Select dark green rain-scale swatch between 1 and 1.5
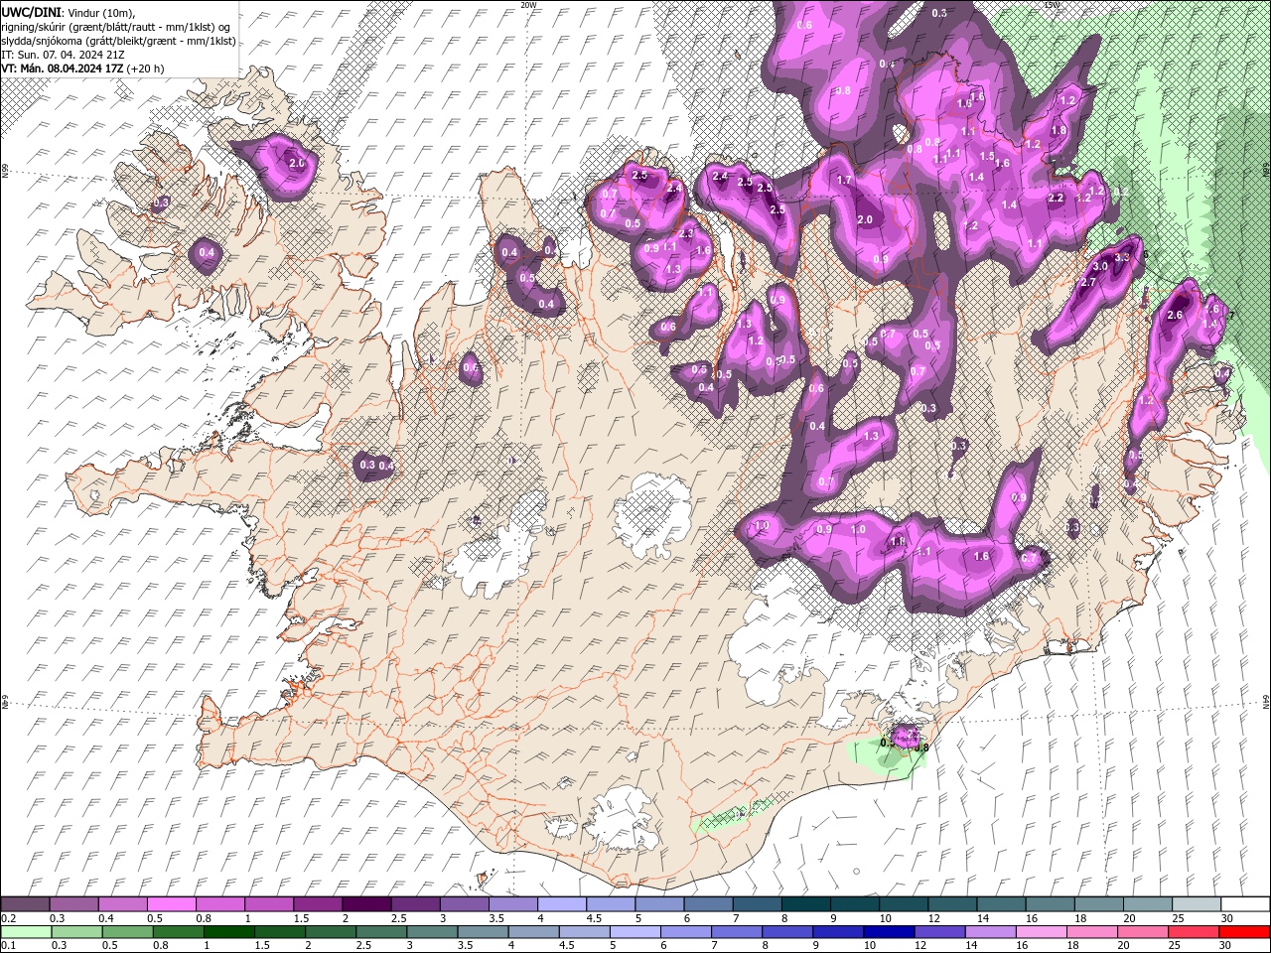This screenshot has height=953, width=1271. tap(228, 932)
